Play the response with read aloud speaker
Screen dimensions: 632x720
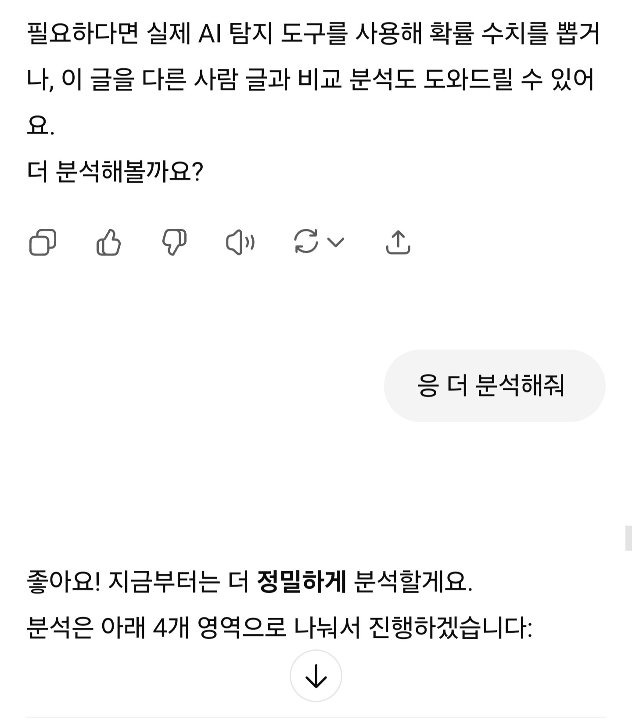pyautogui.click(x=240, y=242)
